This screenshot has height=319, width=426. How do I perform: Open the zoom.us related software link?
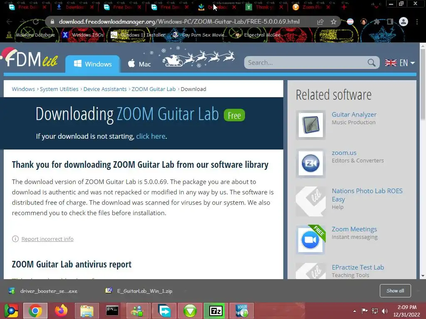344,153
